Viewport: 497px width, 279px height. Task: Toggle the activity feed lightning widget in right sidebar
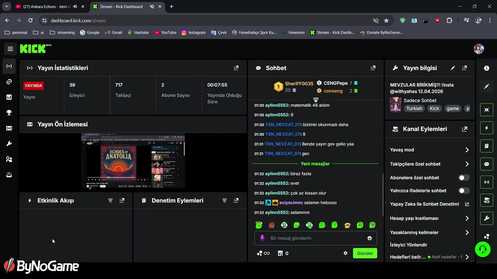click(487, 127)
